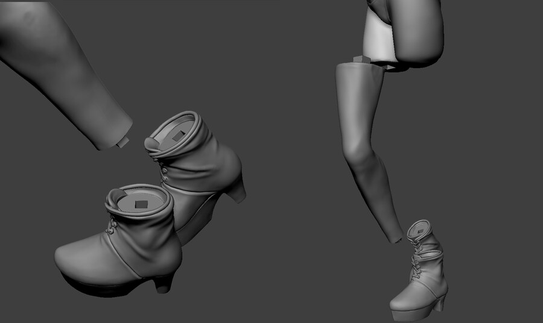Select the rounded toe of the large front boot
543x323 pixels.
pos(75,255)
